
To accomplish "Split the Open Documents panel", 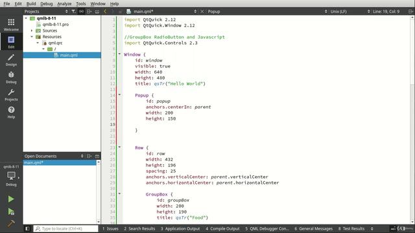I will click(89, 156).
